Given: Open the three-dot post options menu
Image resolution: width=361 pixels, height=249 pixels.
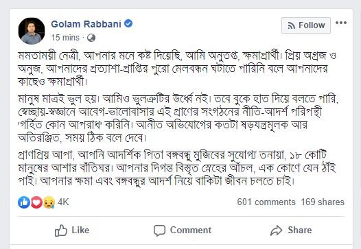Looking at the screenshot, I should coord(341,23).
